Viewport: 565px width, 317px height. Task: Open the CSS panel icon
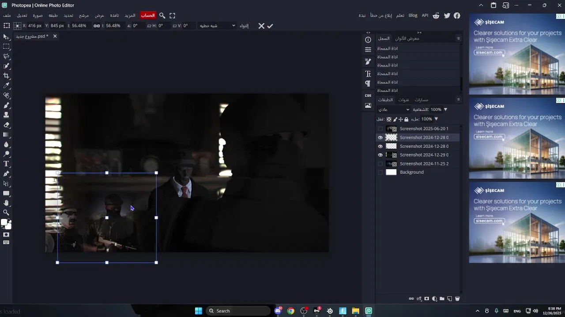click(368, 96)
